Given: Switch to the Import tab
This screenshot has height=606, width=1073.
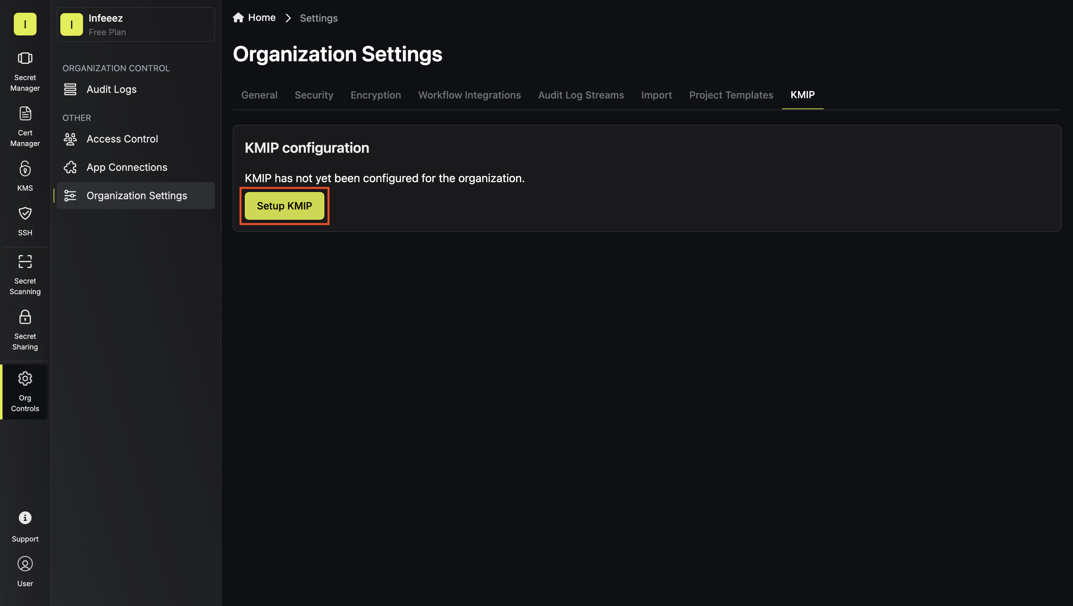Looking at the screenshot, I should click(x=656, y=95).
